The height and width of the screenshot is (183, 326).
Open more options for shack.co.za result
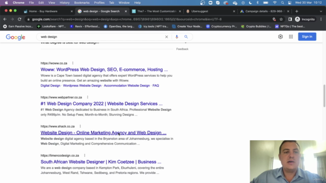[x=80, y=126]
